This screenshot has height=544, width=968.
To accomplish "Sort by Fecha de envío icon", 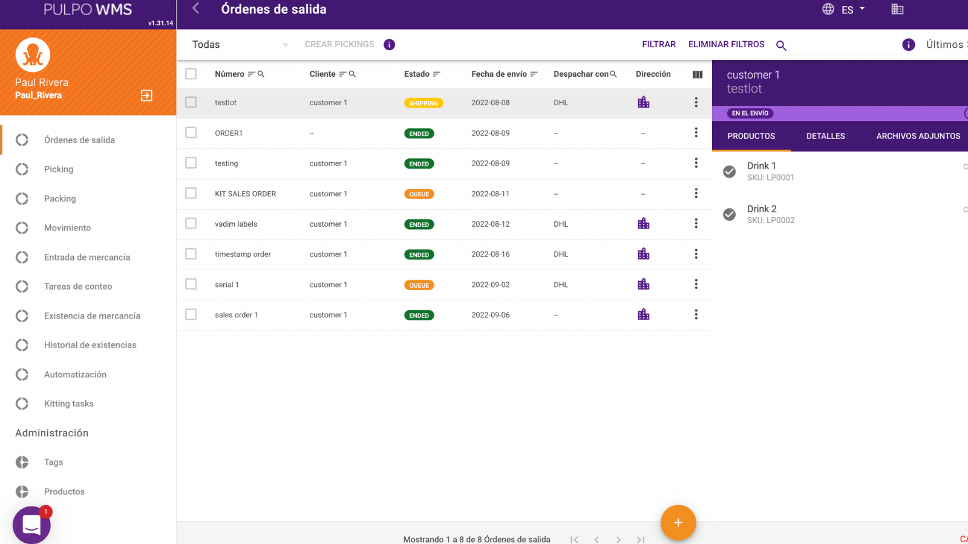I will [x=534, y=74].
